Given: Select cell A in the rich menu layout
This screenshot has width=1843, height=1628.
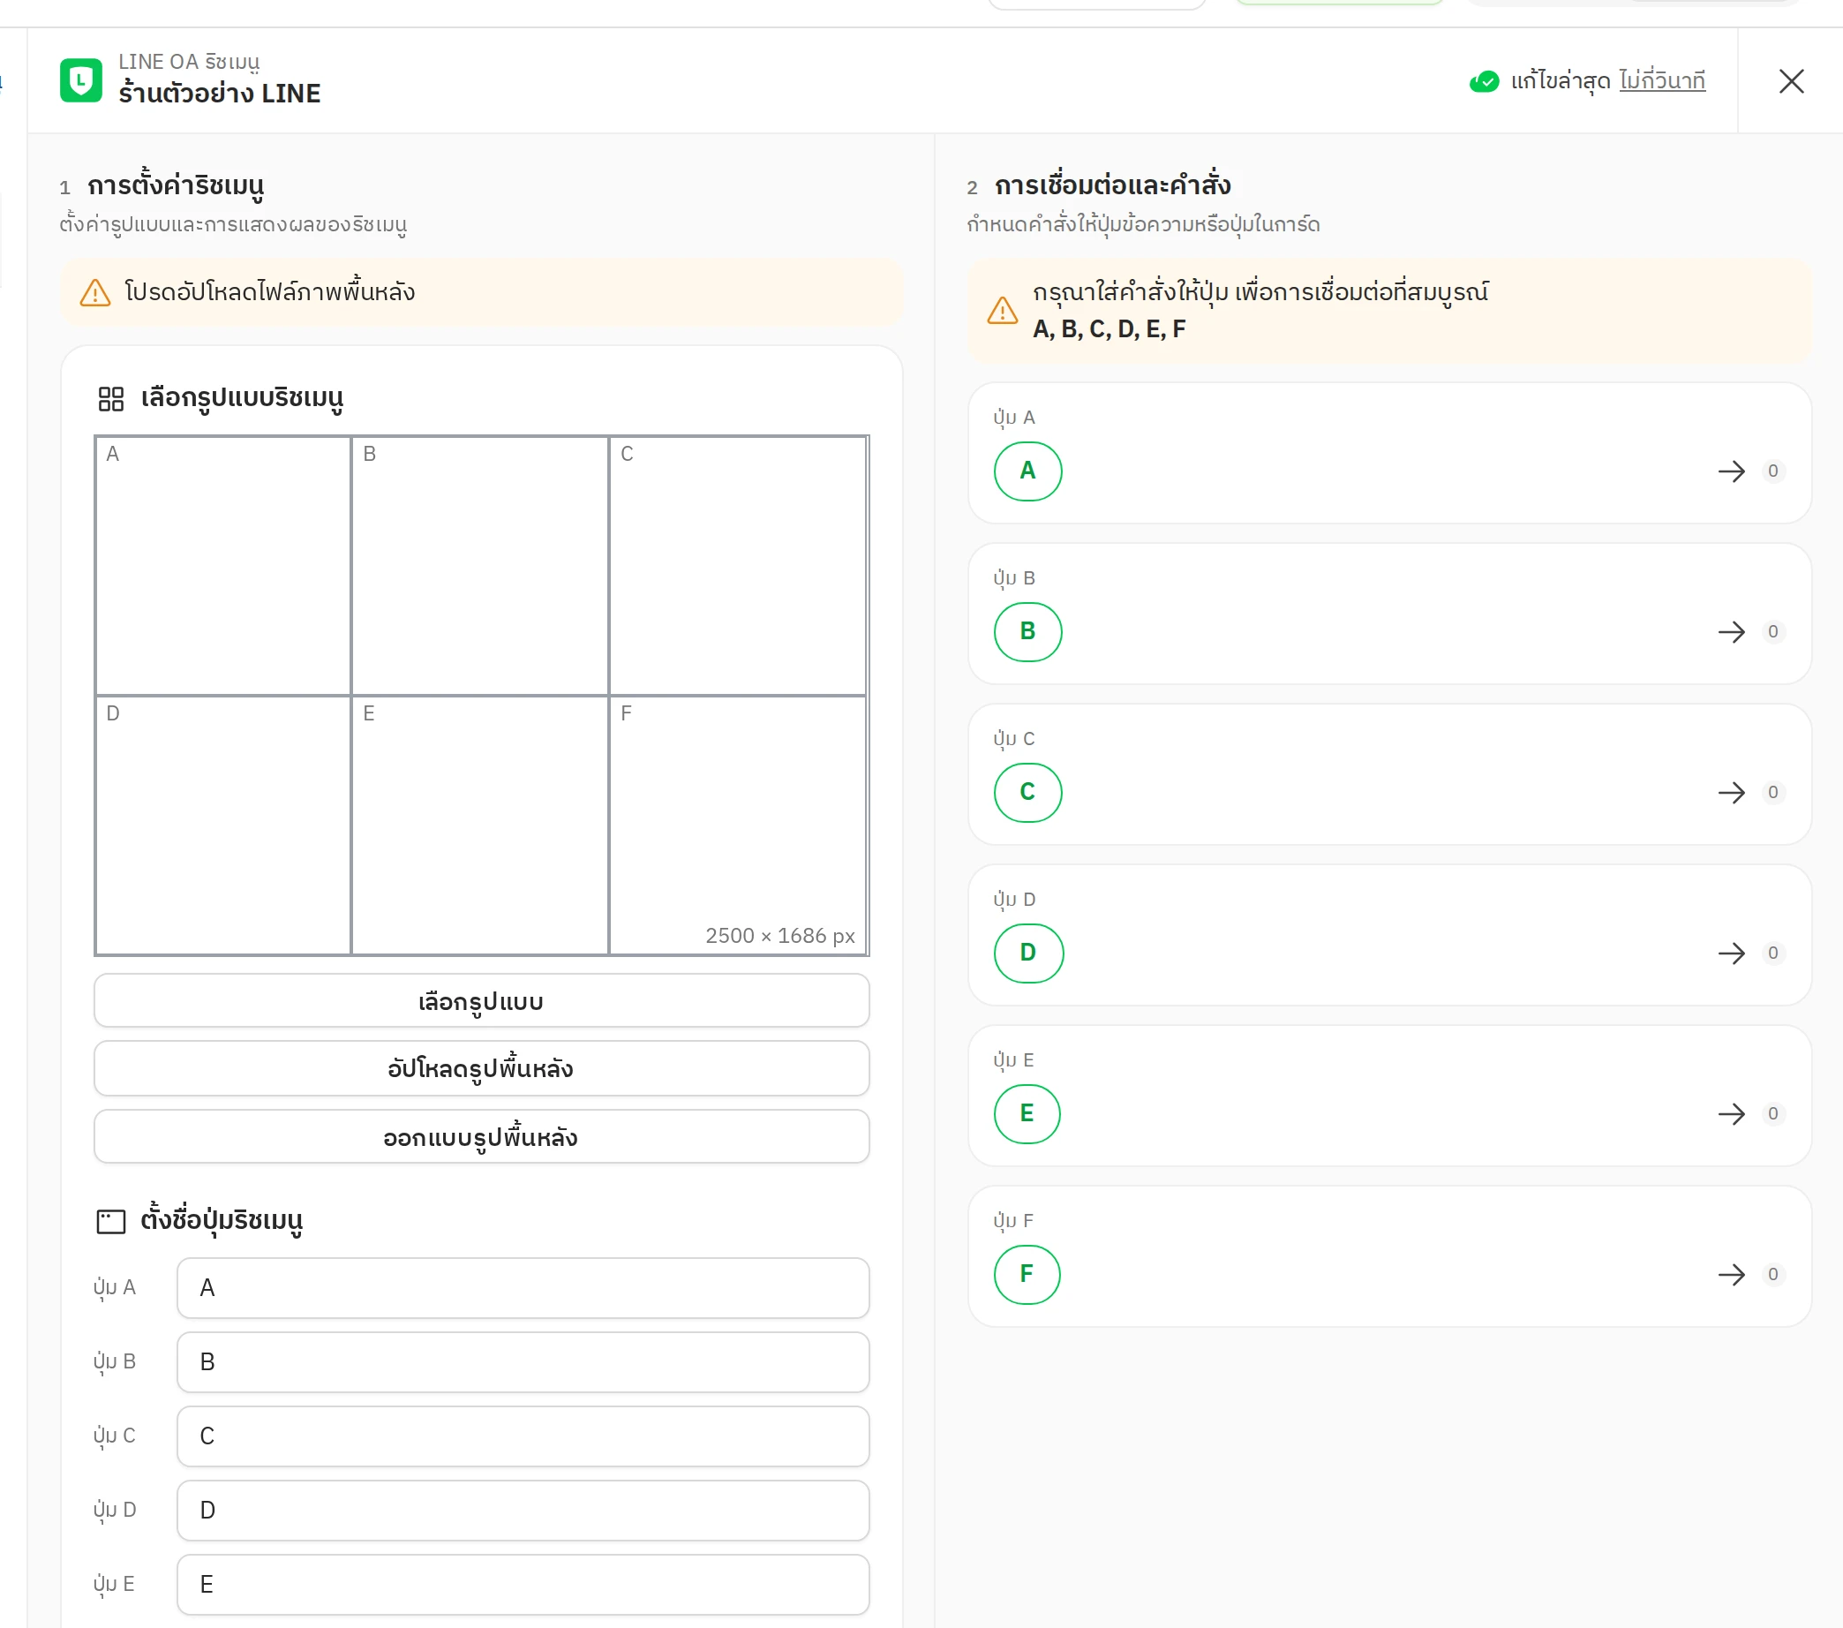Looking at the screenshot, I should (x=222, y=566).
